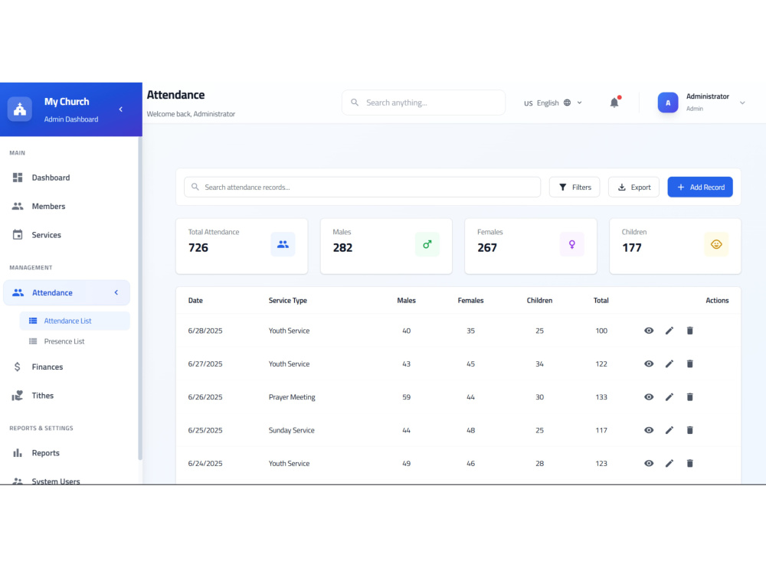Click the sidebar scrollbar
Viewport: 766px width, 574px height.
pyautogui.click(x=140, y=298)
